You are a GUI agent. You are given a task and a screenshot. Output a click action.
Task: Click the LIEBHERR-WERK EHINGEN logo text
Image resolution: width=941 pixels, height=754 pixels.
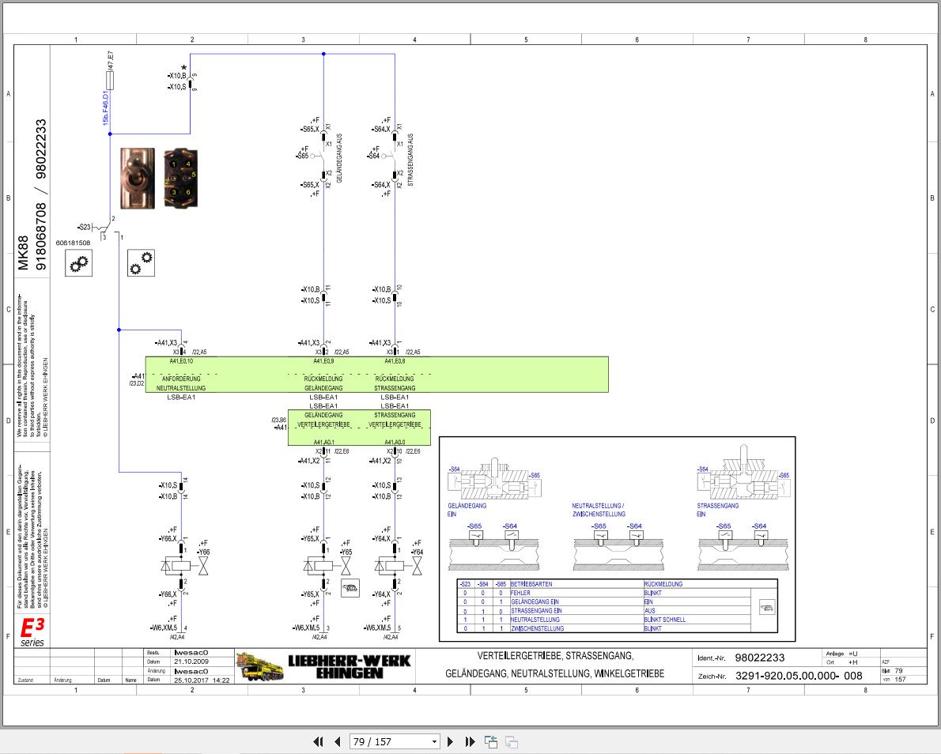pos(350,666)
